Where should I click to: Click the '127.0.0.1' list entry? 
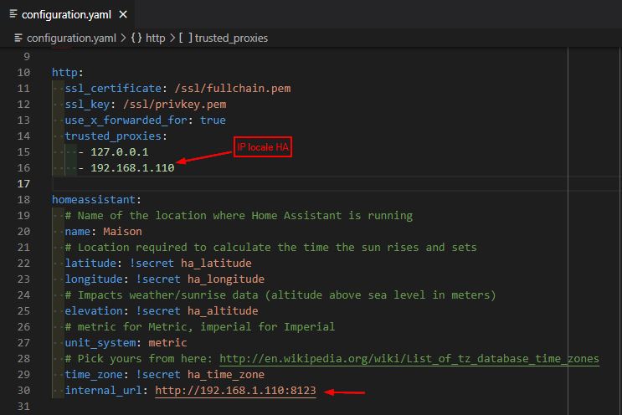tap(120, 151)
